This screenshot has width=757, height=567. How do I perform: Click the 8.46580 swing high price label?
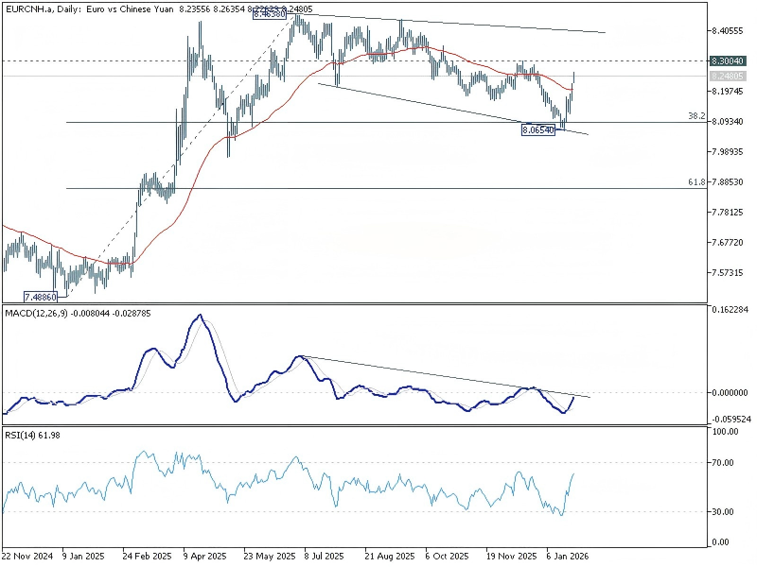tap(270, 16)
